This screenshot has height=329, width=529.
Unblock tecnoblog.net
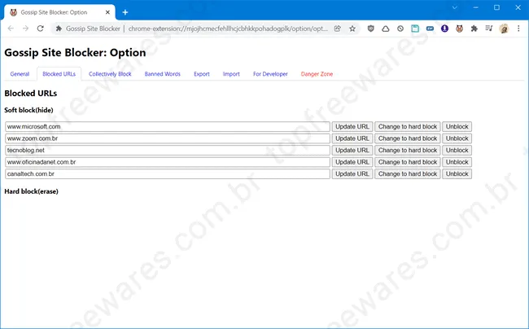(457, 150)
